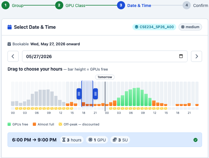The image size is (209, 158).
Task: Click the CSE234_SP26_A00 group badge
Action: [154, 27]
